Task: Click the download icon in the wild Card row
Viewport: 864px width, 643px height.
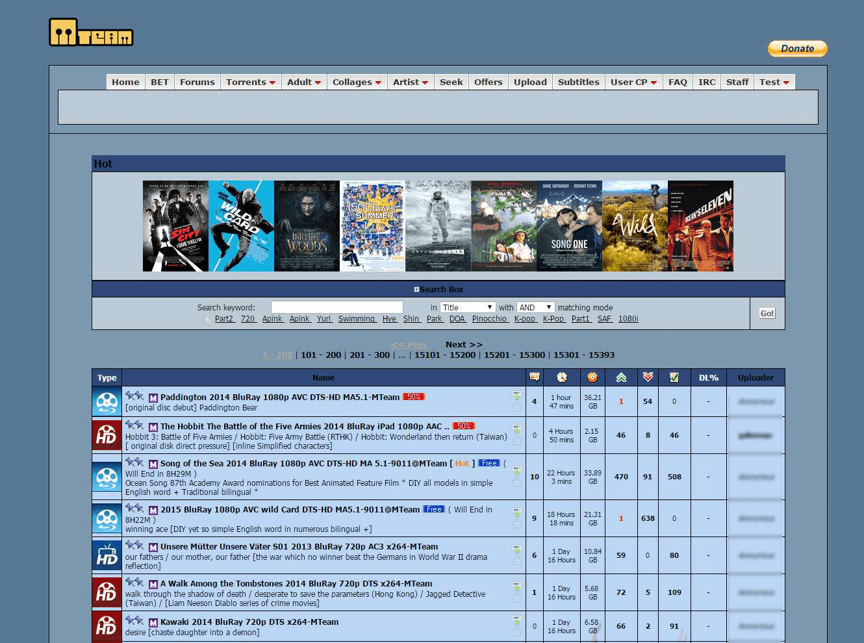Action: click(x=517, y=512)
